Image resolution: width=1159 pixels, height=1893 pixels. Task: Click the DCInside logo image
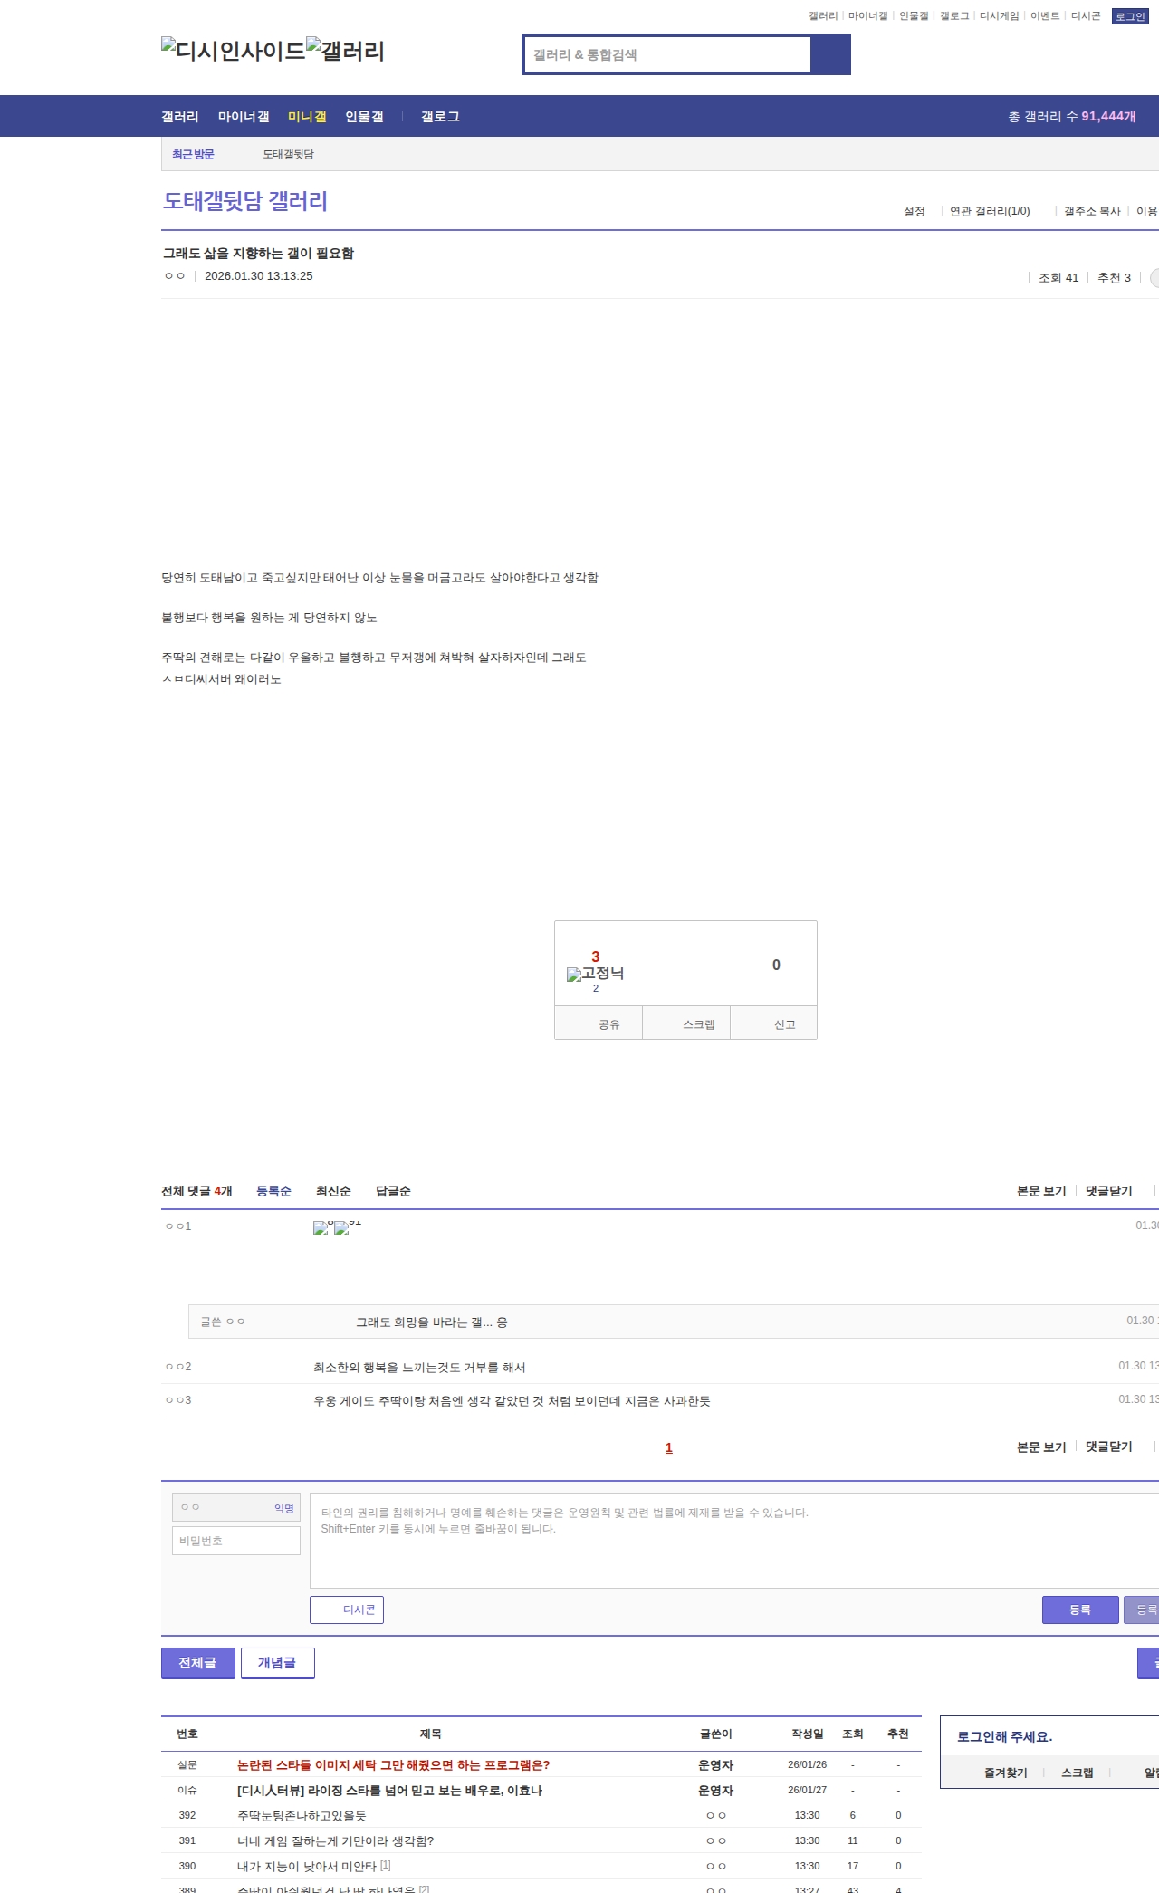pos(233,51)
